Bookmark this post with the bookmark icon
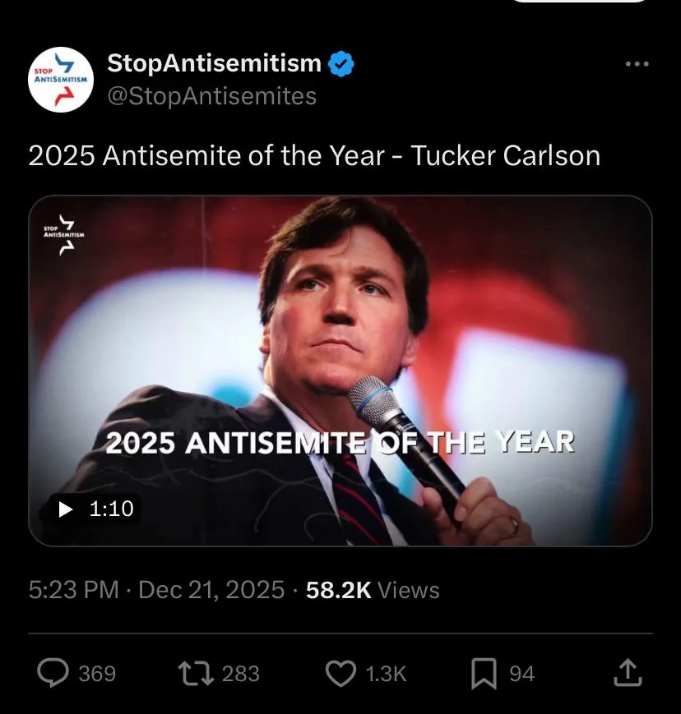Screen dimensions: 681x714 pos(484,674)
